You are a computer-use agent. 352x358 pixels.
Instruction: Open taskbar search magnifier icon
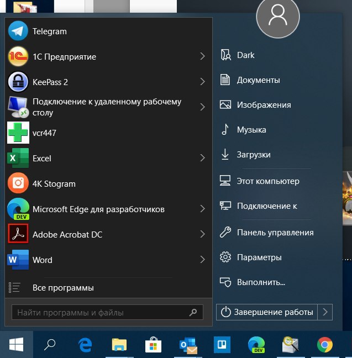(50, 345)
